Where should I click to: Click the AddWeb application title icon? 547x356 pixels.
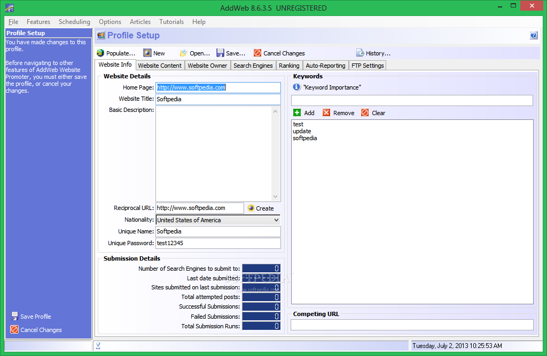pos(10,7)
